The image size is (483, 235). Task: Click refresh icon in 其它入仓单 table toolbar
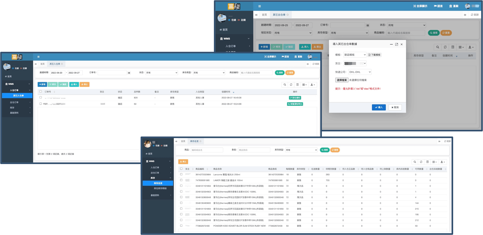(x=291, y=85)
